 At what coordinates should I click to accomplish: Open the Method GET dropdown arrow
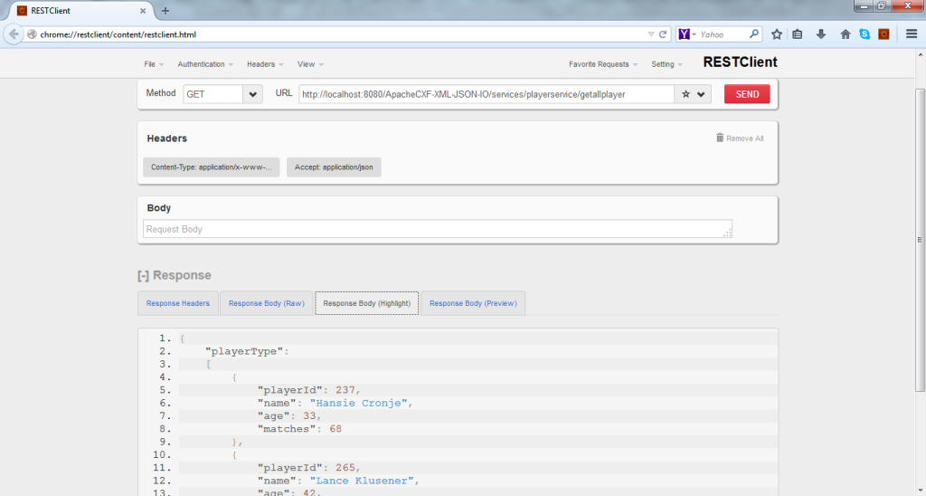pos(253,94)
